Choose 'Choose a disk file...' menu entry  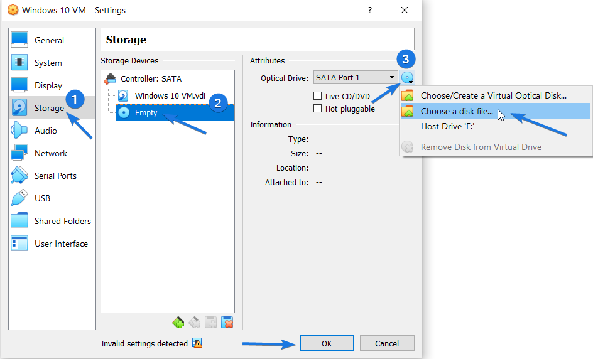[x=496, y=111]
